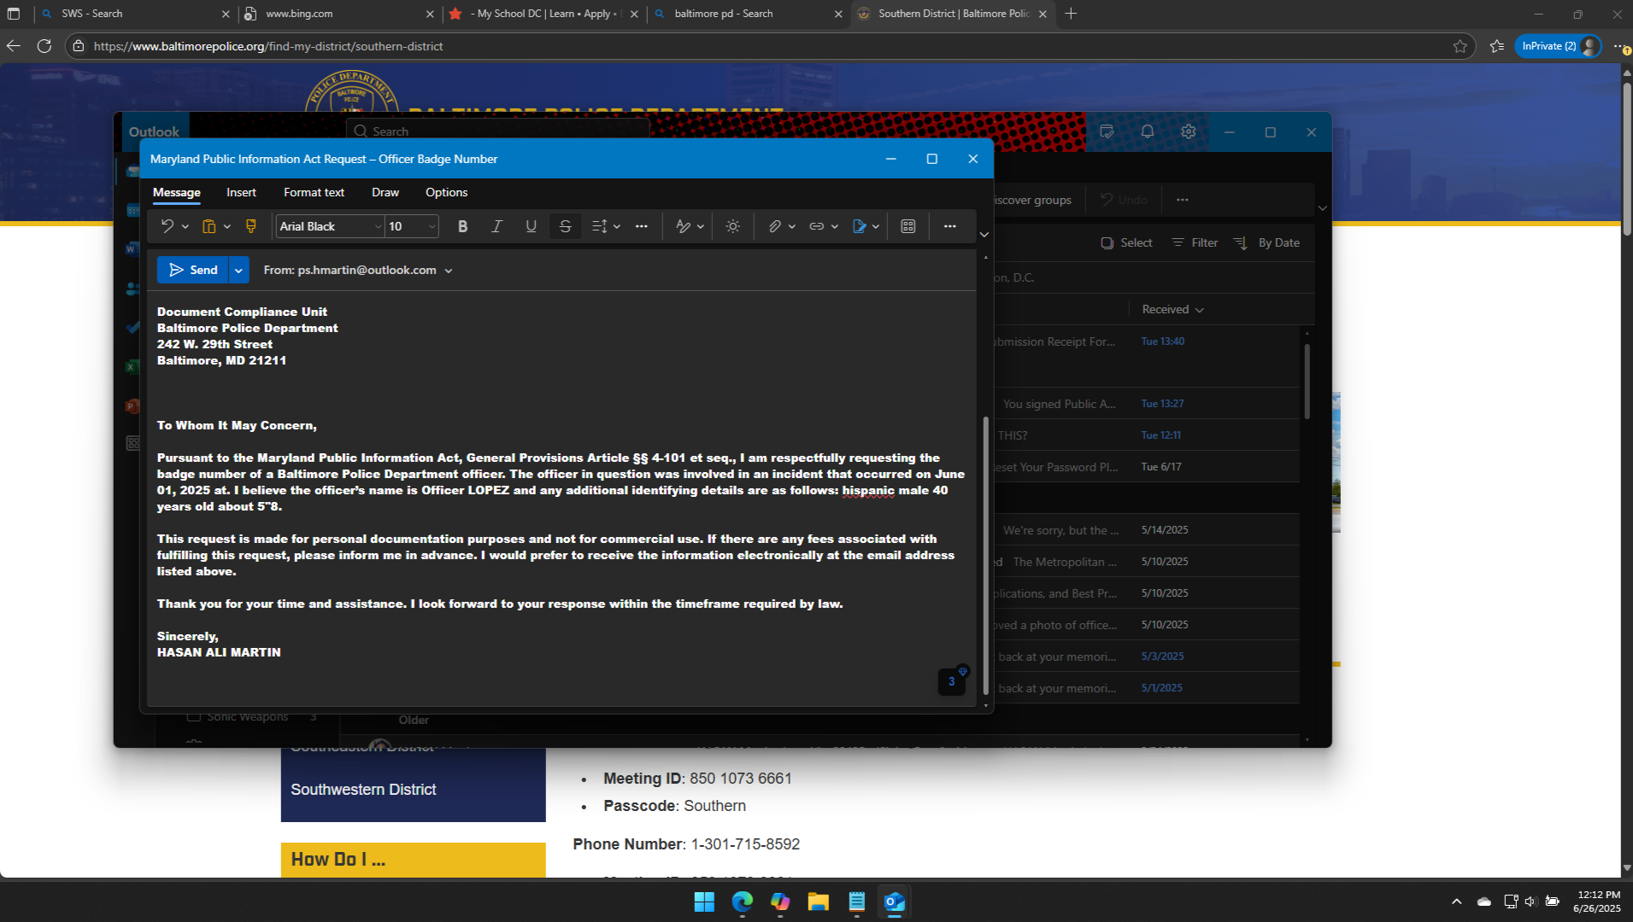Click the Insert link icon

(x=817, y=226)
